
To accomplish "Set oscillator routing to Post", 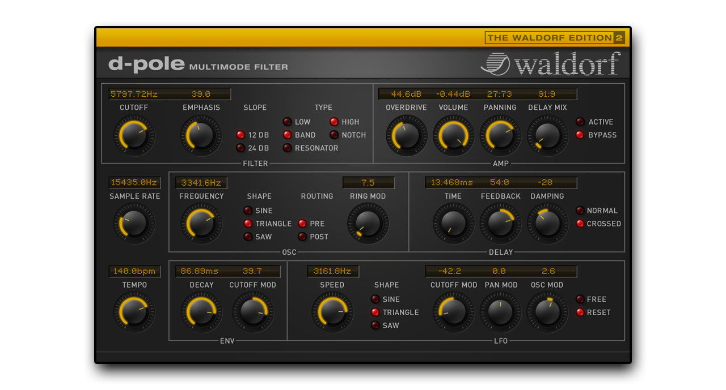I will point(302,237).
